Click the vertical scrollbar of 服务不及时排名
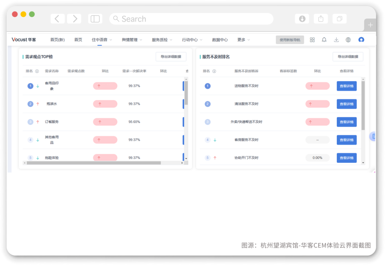 [363, 106]
